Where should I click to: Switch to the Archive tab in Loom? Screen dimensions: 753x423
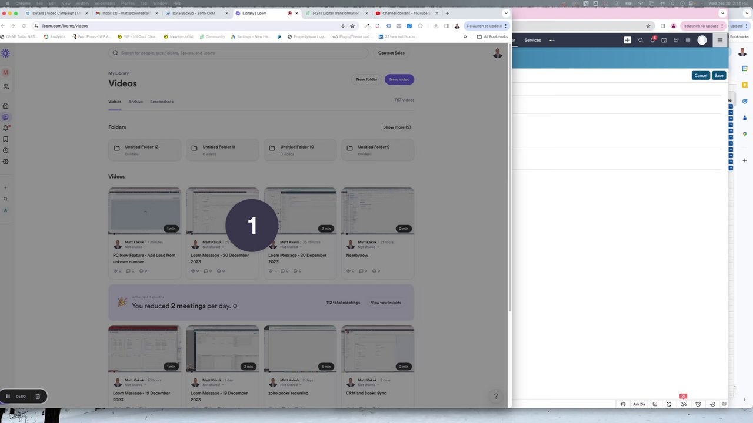[136, 102]
